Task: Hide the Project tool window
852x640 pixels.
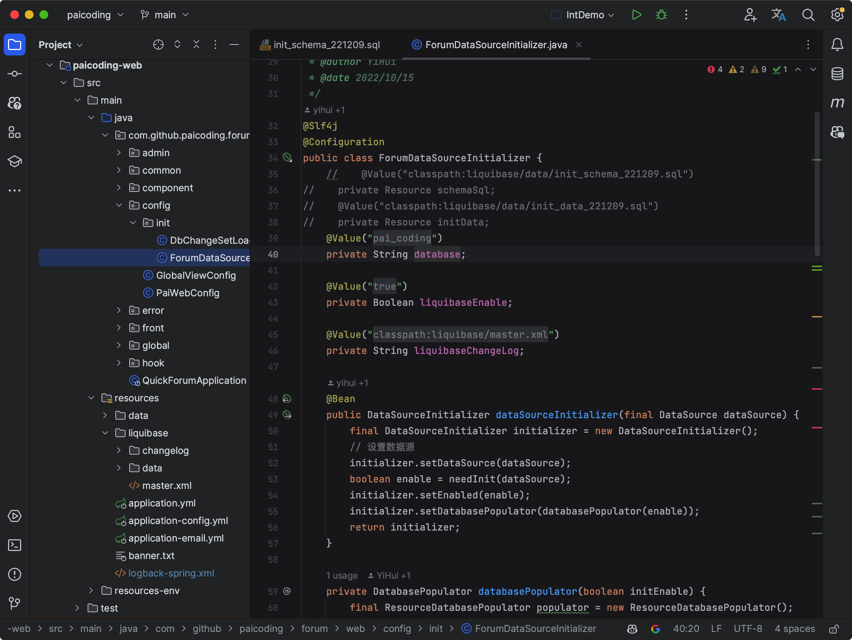Action: [x=234, y=45]
